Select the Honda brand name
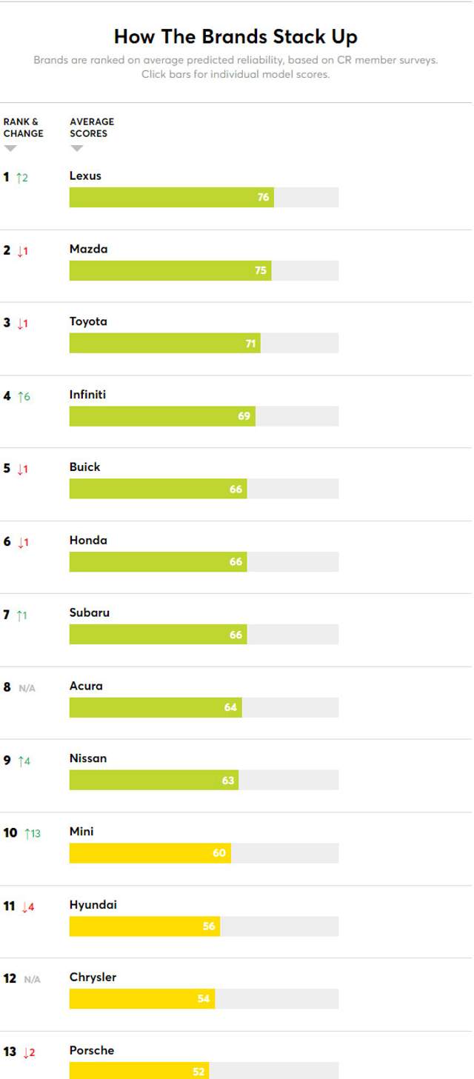Viewport: 474px width, 1079px height. [x=88, y=541]
